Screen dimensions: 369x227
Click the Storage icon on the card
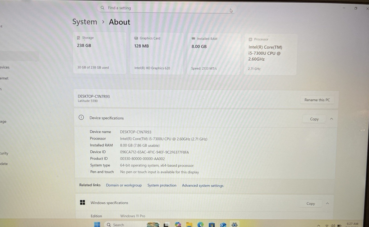[78, 38]
